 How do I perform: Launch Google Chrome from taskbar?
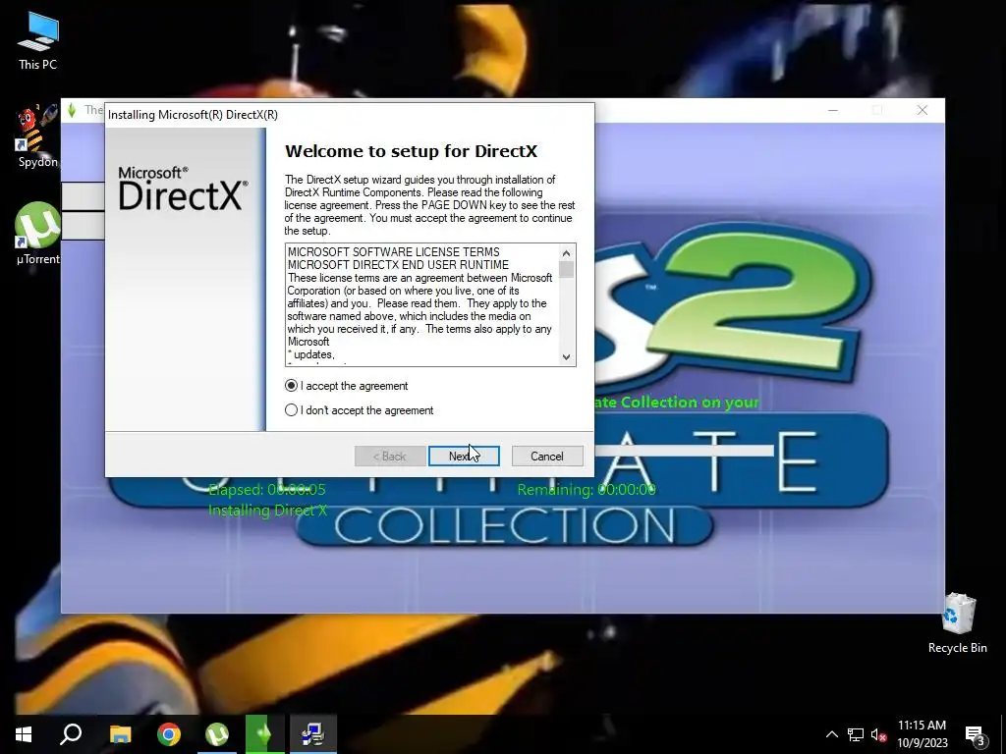[x=169, y=734]
